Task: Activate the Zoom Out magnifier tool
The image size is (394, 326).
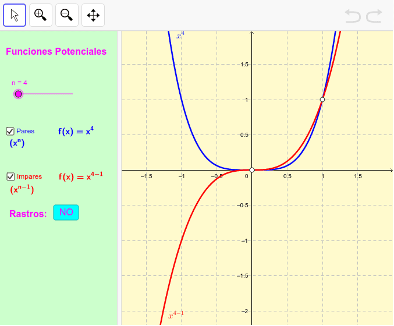Action: click(67, 15)
